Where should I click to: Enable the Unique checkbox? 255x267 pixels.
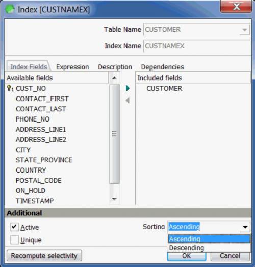[x=14, y=240]
